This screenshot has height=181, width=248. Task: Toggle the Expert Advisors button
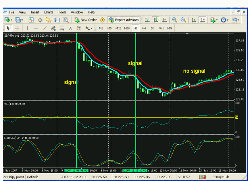124,20
